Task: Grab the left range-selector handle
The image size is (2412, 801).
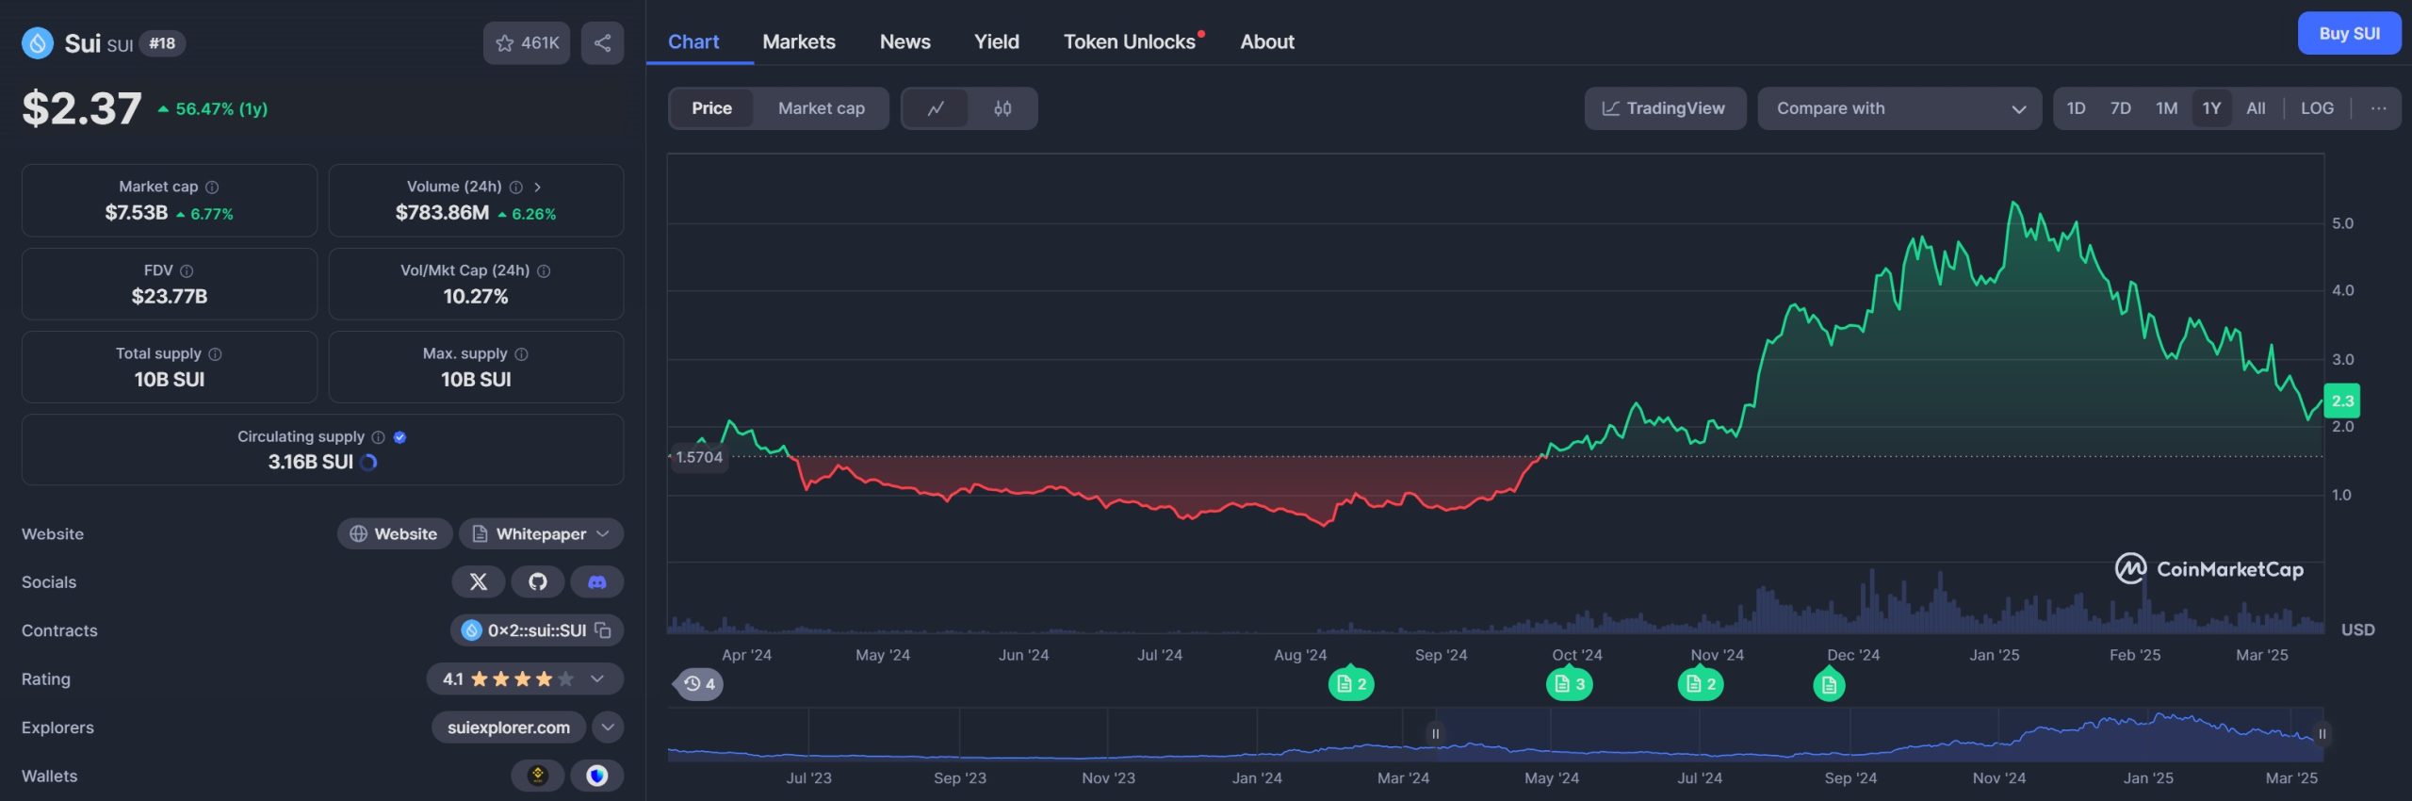Action: (x=1436, y=734)
